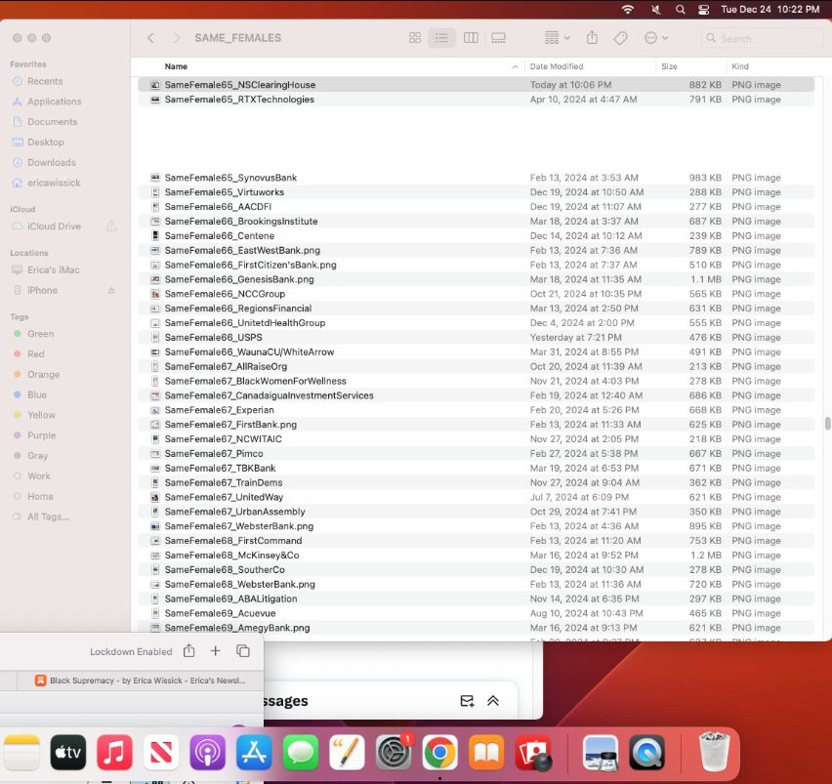Sort by the Kind column header

pos(739,66)
